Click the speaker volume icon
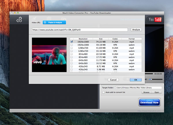This screenshot has height=125, width=173. coord(146,79)
